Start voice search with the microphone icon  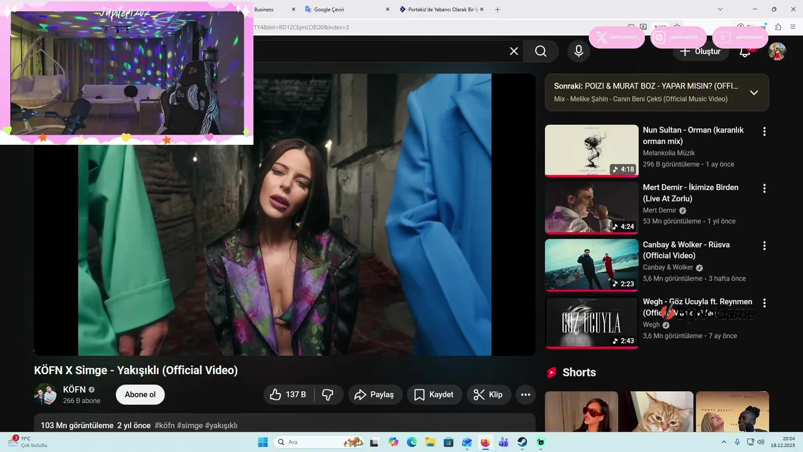point(578,51)
